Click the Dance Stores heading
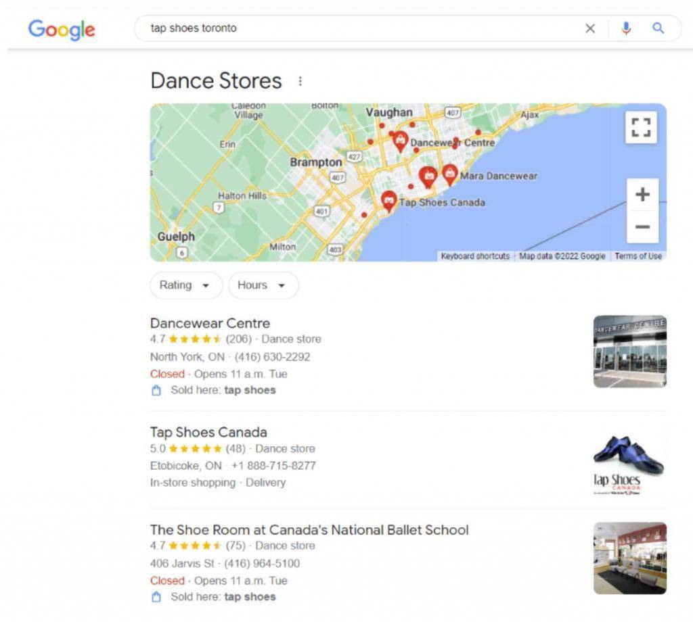This screenshot has height=626, width=693. [216, 81]
